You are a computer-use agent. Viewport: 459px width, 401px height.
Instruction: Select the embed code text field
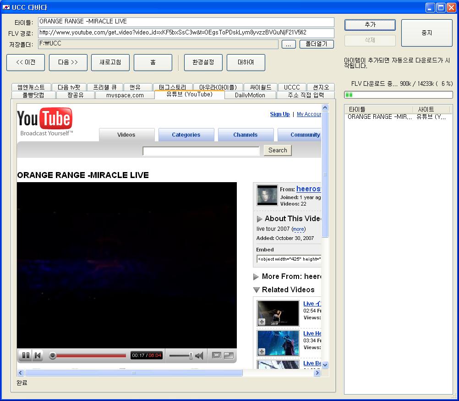pos(289,259)
